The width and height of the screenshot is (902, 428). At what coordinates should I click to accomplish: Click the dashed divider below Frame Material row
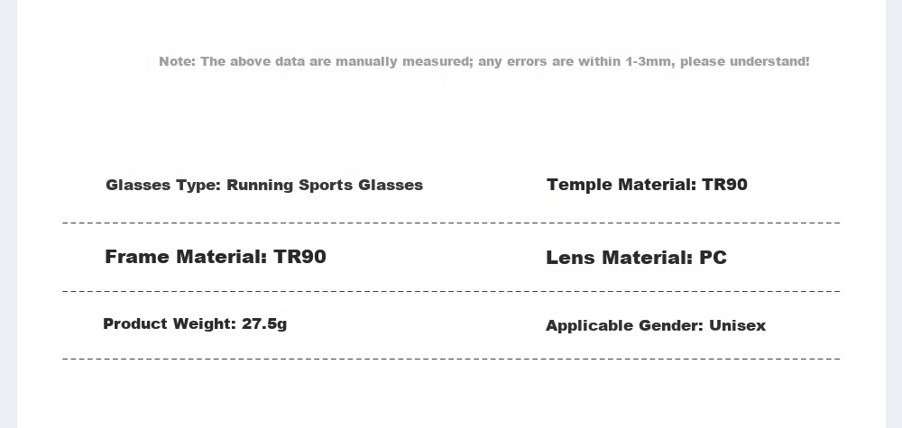coord(451,291)
